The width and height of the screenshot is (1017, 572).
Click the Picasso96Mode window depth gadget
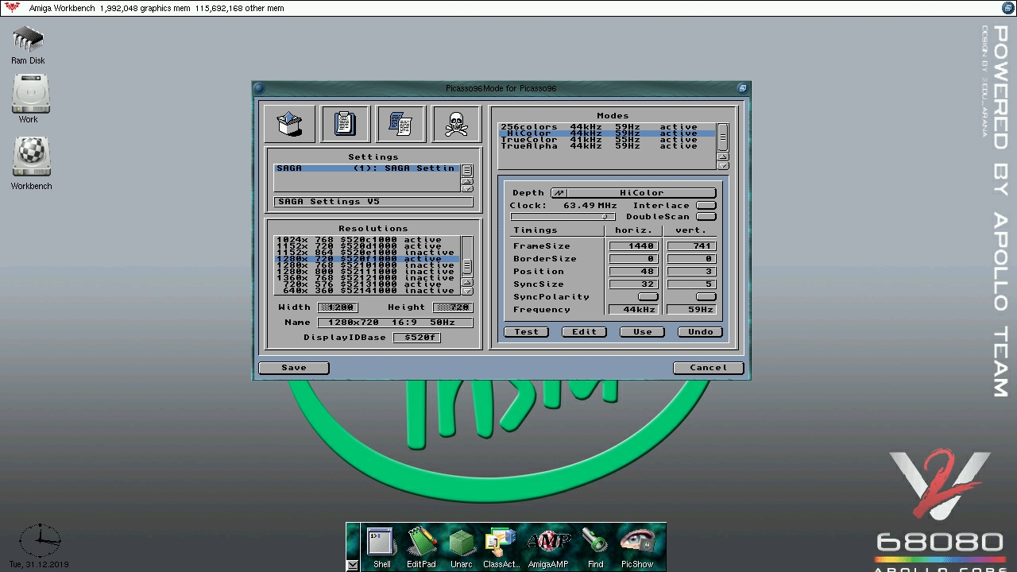[x=742, y=88]
